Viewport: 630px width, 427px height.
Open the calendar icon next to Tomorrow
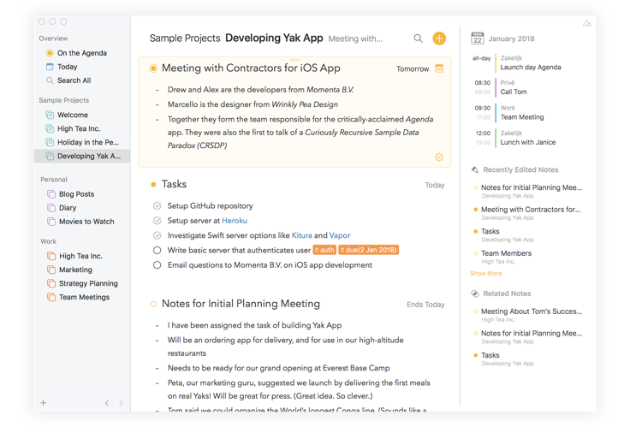click(439, 68)
